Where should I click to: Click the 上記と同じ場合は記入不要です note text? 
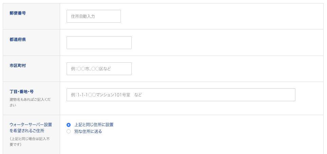(x=30, y=141)
